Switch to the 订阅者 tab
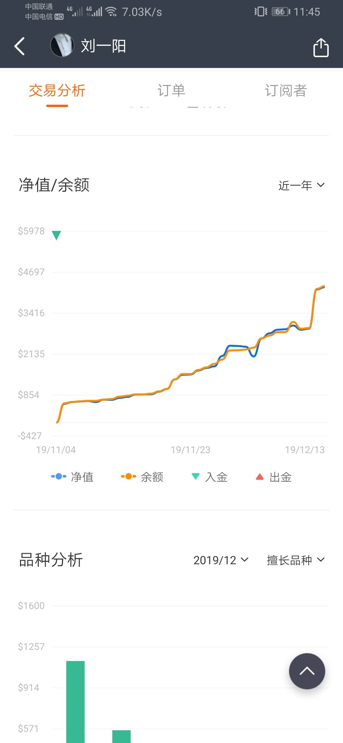Image resolution: width=343 pixels, height=743 pixels. coord(286,91)
